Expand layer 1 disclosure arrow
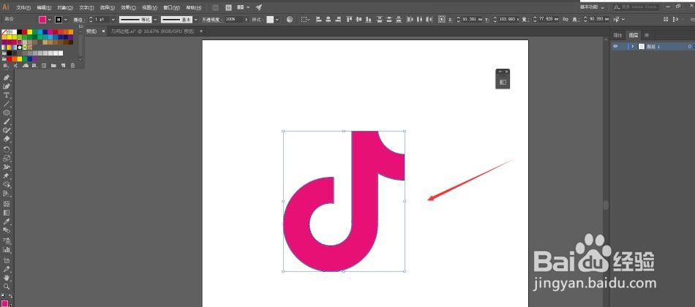 point(633,47)
